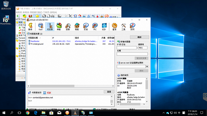Image resolution: width=207 pixels, height=116 pixels.
Task: Click the IP address input field
Action: point(126,48)
